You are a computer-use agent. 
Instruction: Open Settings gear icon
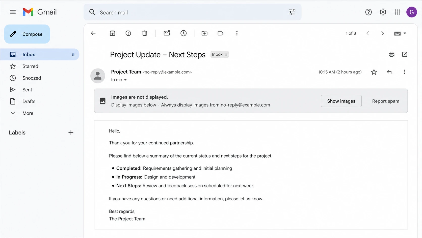pos(383,12)
